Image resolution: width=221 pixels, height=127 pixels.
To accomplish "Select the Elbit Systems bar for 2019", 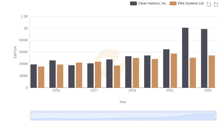I will pyautogui.click(x=136, y=73).
